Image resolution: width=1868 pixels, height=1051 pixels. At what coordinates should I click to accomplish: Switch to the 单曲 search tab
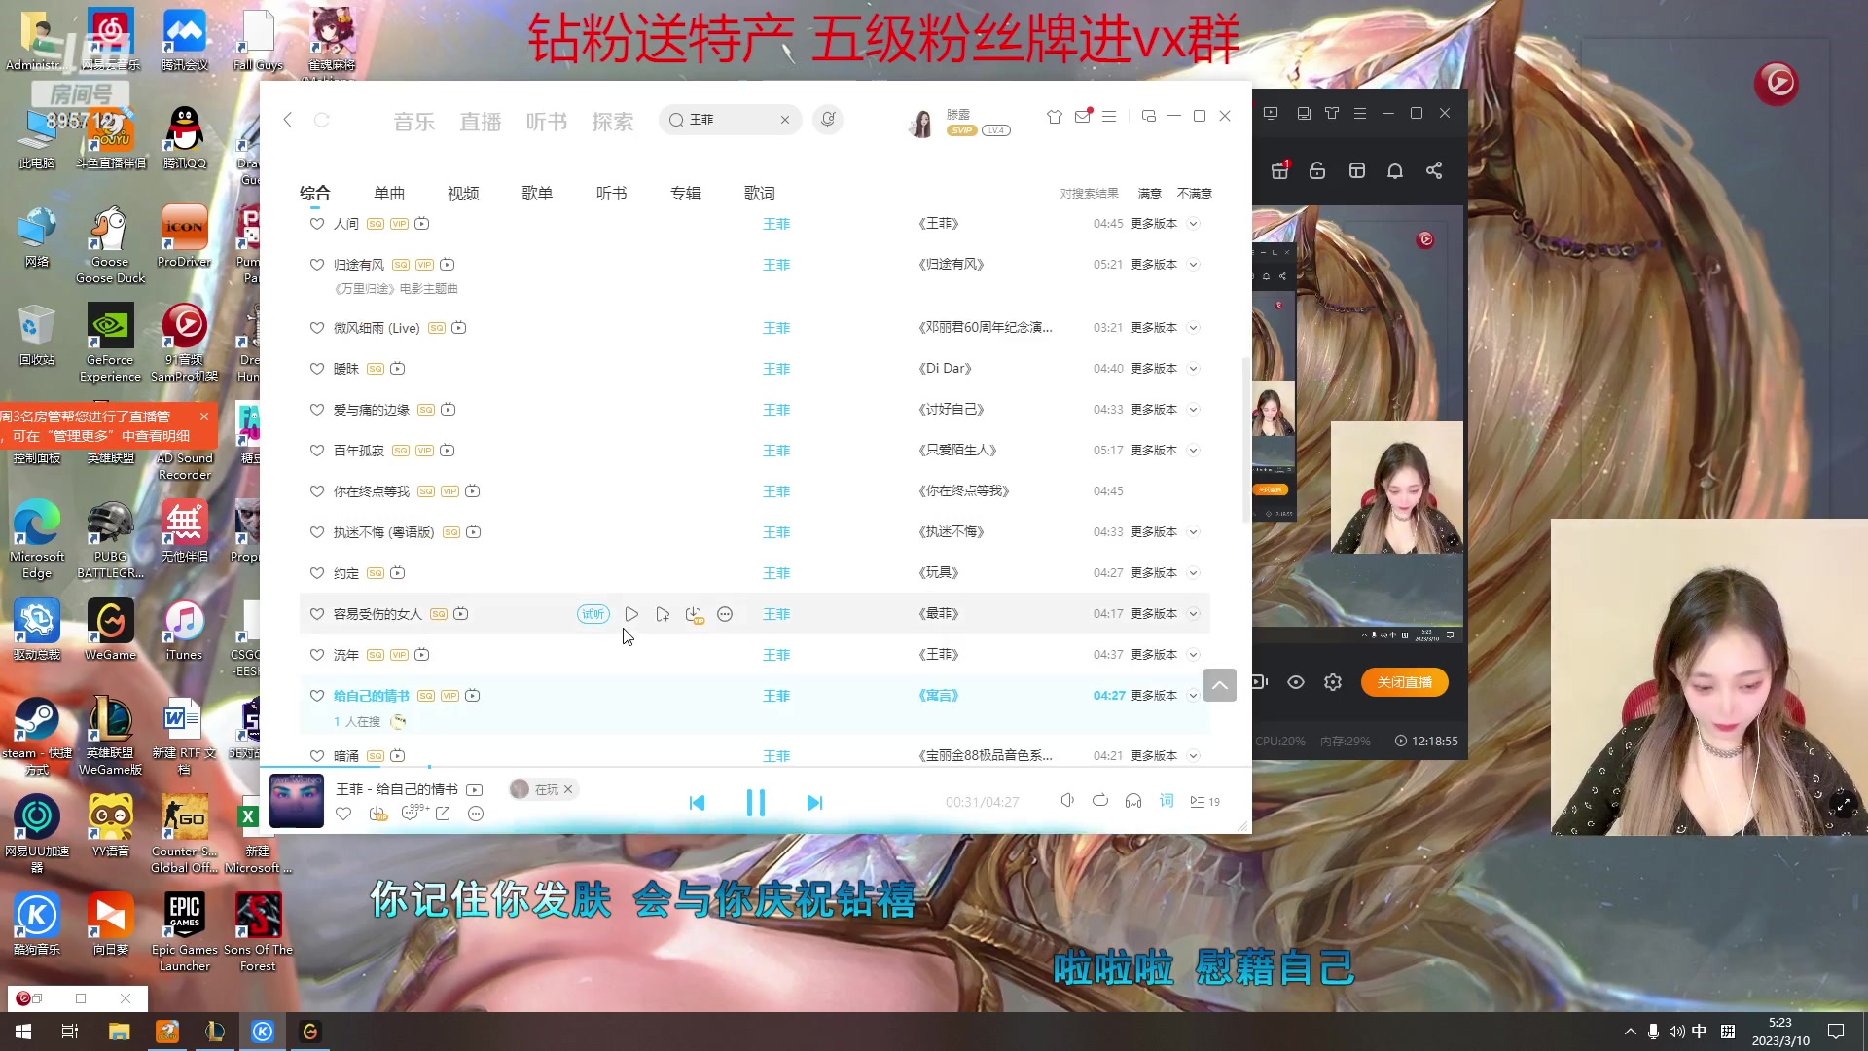tap(388, 193)
